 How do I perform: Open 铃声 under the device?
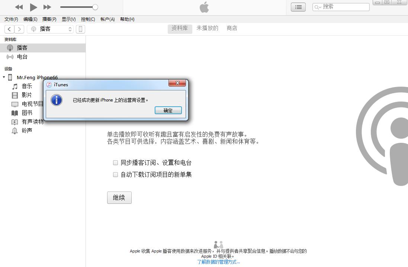[27, 131]
